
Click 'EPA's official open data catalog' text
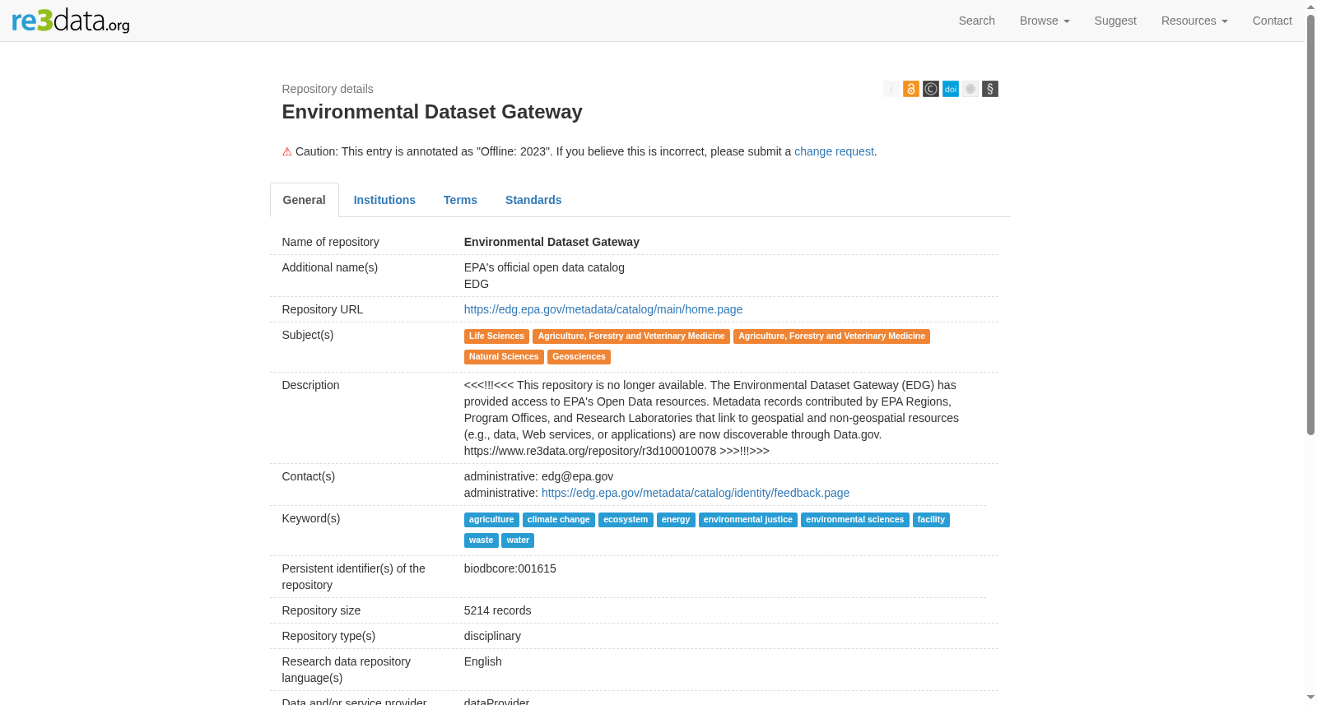544,267
